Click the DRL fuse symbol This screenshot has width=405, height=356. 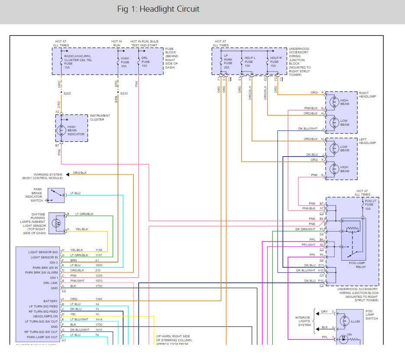click(139, 61)
